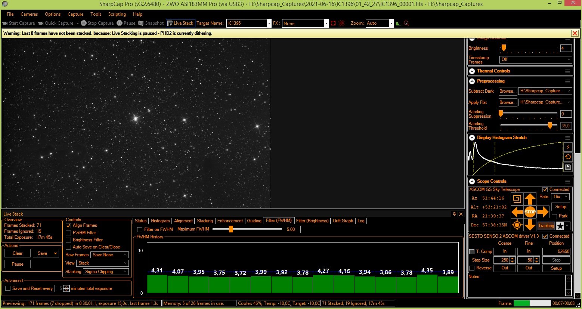Viewport: 582px width, 309px height.
Task: Click the toolbar Pause capture button
Action: [126, 23]
